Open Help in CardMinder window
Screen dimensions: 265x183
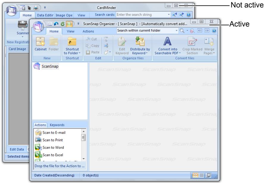[x=188, y=15]
